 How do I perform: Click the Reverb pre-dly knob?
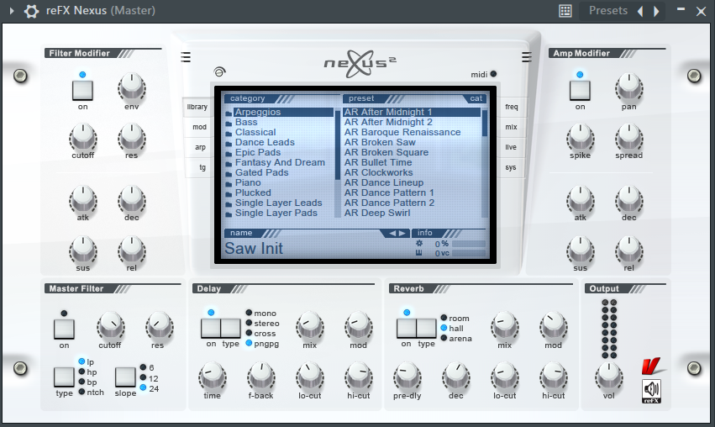[407, 377]
